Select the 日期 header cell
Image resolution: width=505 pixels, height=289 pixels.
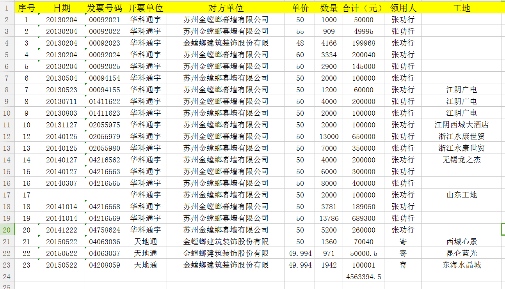62,8
